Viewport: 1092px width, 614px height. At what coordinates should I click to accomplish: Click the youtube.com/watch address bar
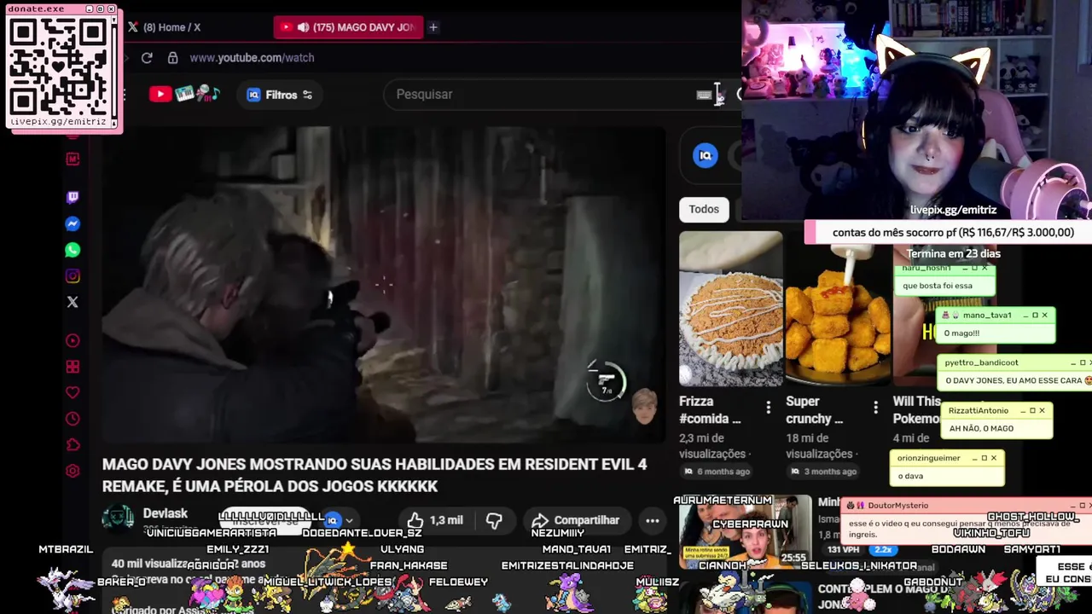pyautogui.click(x=253, y=58)
